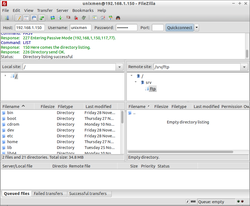This screenshot has height=206, width=250.
Task: Open the directory listing filters dialog
Action: tap(95, 18)
